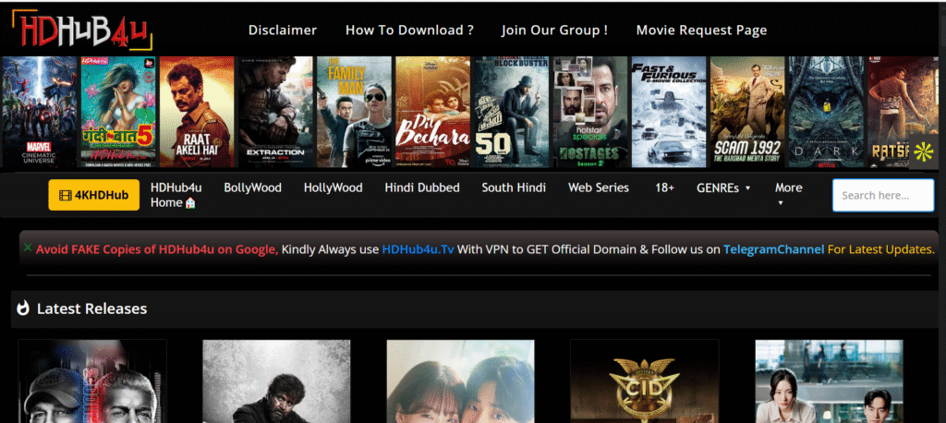Open the CID latest release thumbnail
The height and width of the screenshot is (423, 946).
pos(644,381)
